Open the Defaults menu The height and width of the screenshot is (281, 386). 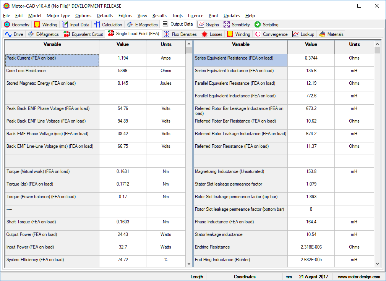[x=105, y=16]
